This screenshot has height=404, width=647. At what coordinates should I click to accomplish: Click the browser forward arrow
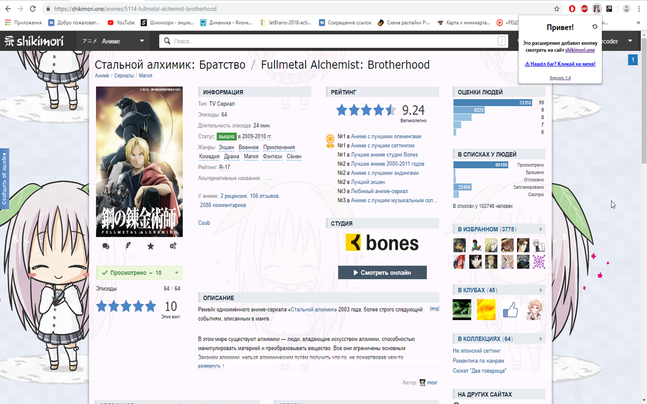tap(20, 9)
